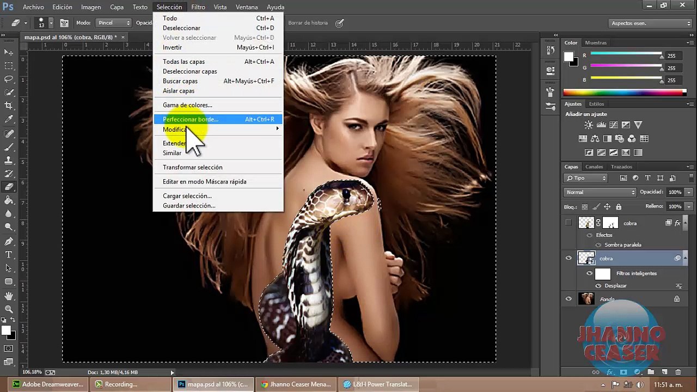697x392 pixels.
Task: Open the Jhanno Ceaser Chrome taskbar window
Action: point(295,384)
